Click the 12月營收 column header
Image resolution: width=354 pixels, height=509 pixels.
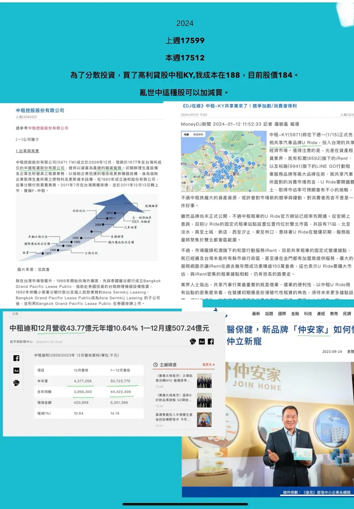[x=81, y=370]
